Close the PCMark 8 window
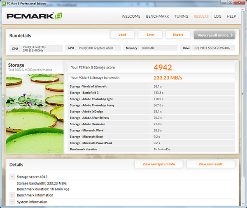The height and width of the screenshot is (208, 247). tap(239, 2)
